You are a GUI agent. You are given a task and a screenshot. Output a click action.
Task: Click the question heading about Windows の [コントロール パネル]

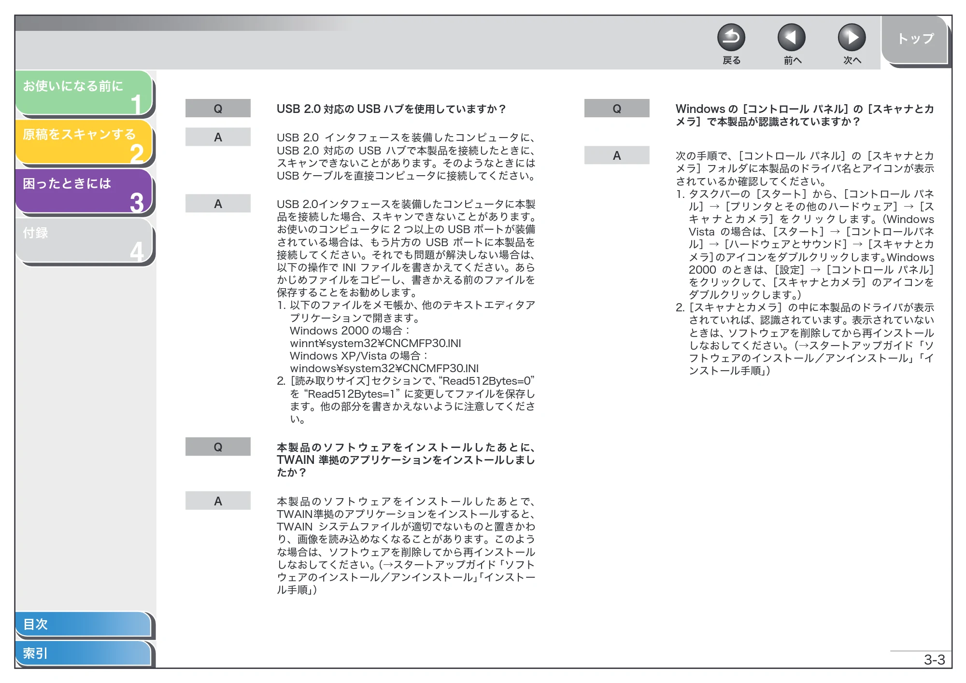(x=805, y=115)
